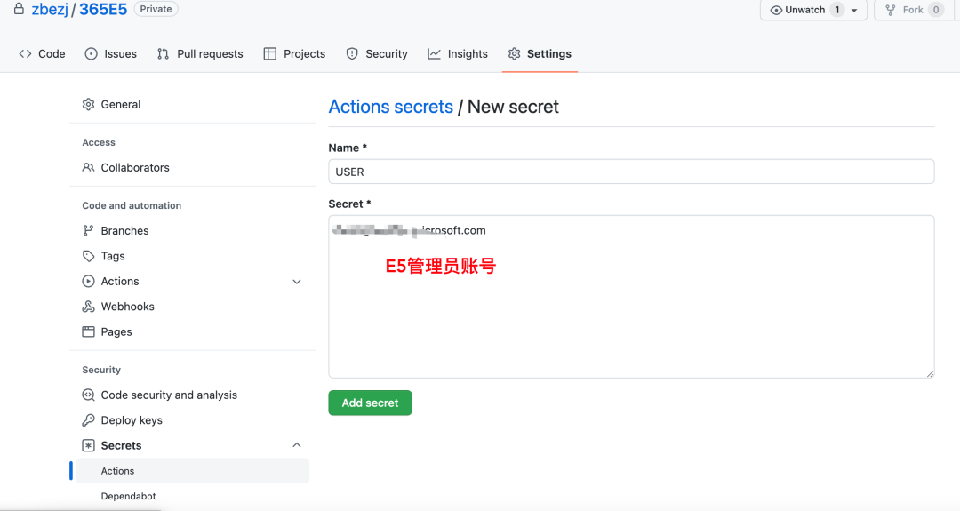Focus the Secret value text area
This screenshot has height=511, width=960.
(x=631, y=296)
